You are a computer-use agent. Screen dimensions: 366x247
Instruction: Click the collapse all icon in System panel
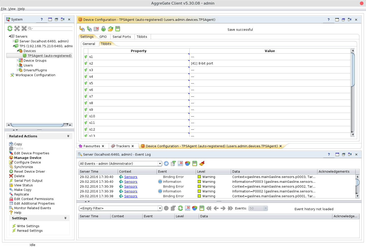click(24, 28)
